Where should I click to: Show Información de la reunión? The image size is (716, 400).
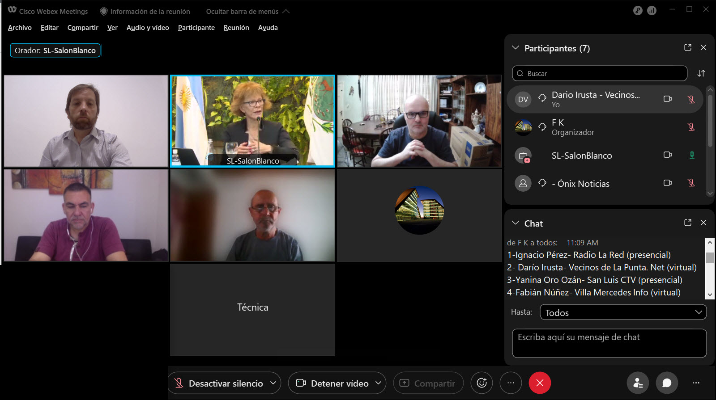[145, 12]
